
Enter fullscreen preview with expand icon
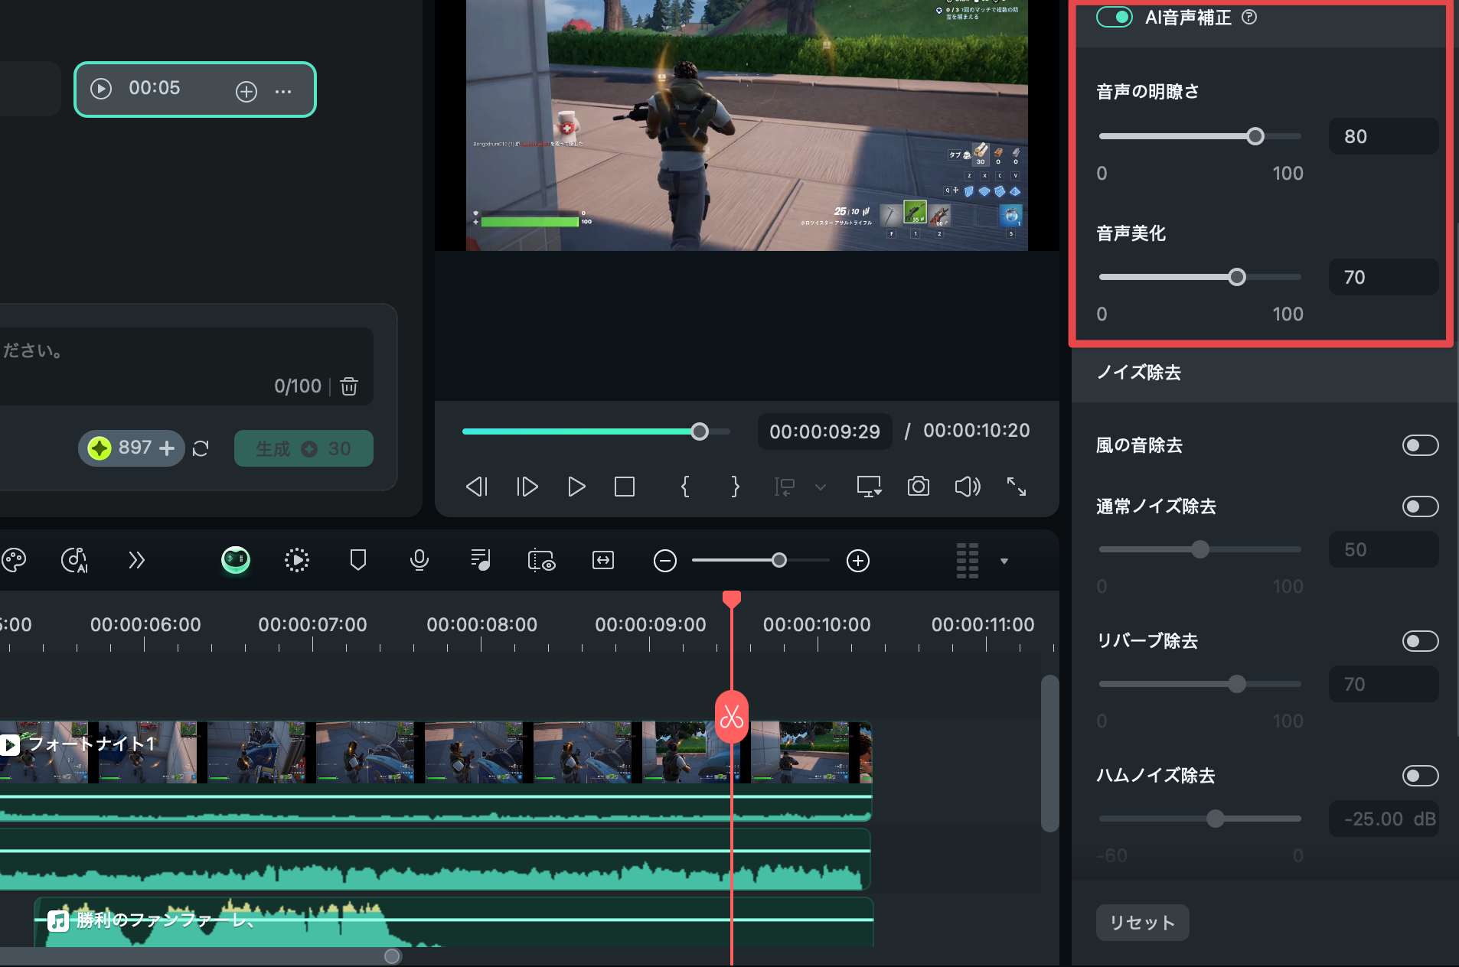[x=1017, y=487]
